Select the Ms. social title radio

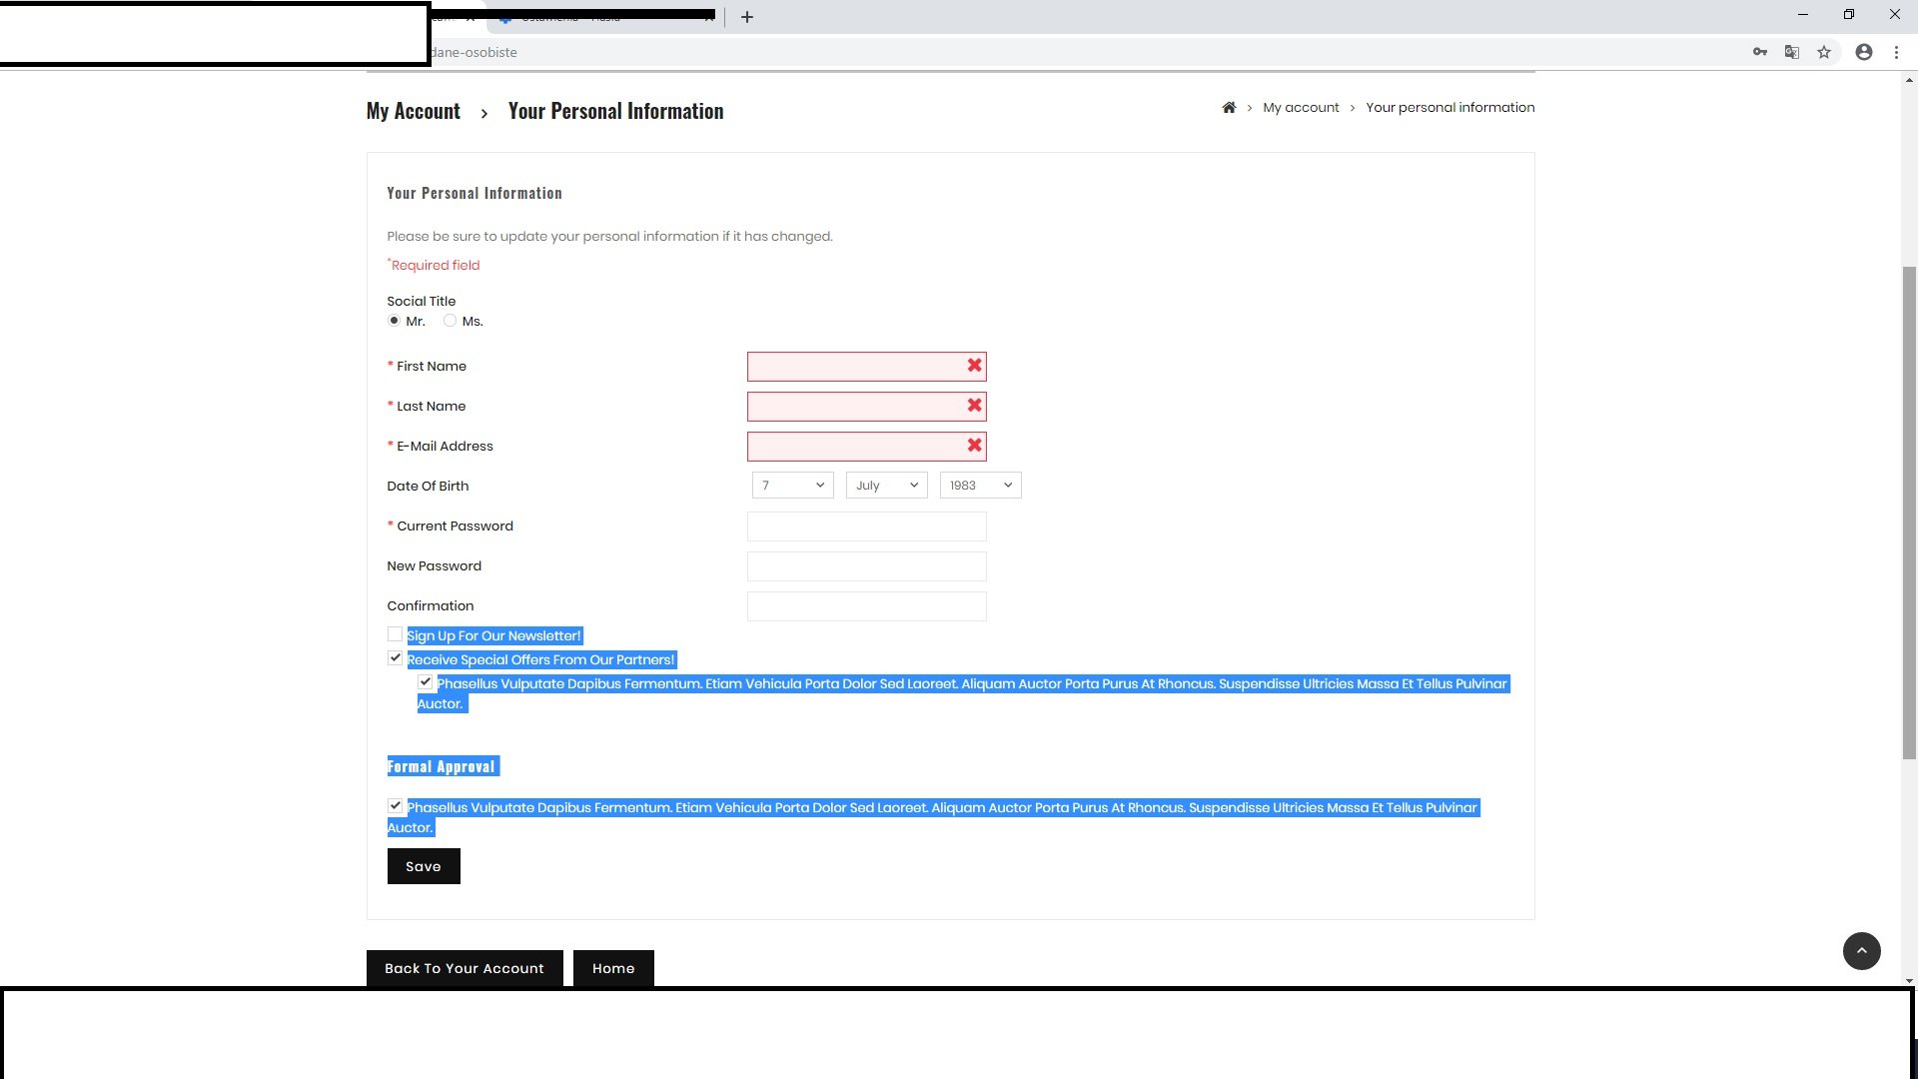tap(451, 321)
